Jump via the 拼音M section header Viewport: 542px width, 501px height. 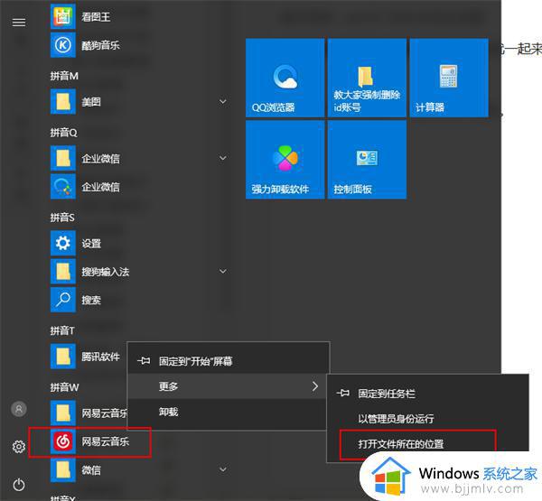pos(64,76)
